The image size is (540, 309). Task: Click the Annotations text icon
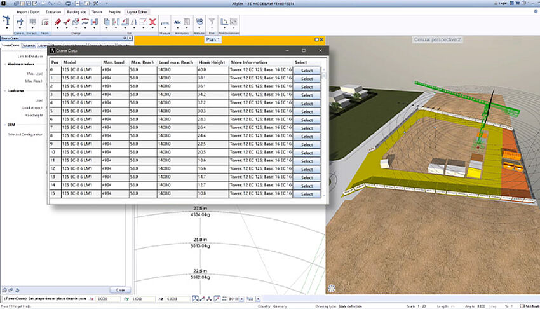tap(178, 23)
